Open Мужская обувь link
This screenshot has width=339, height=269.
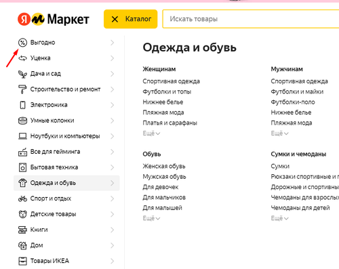(164, 177)
